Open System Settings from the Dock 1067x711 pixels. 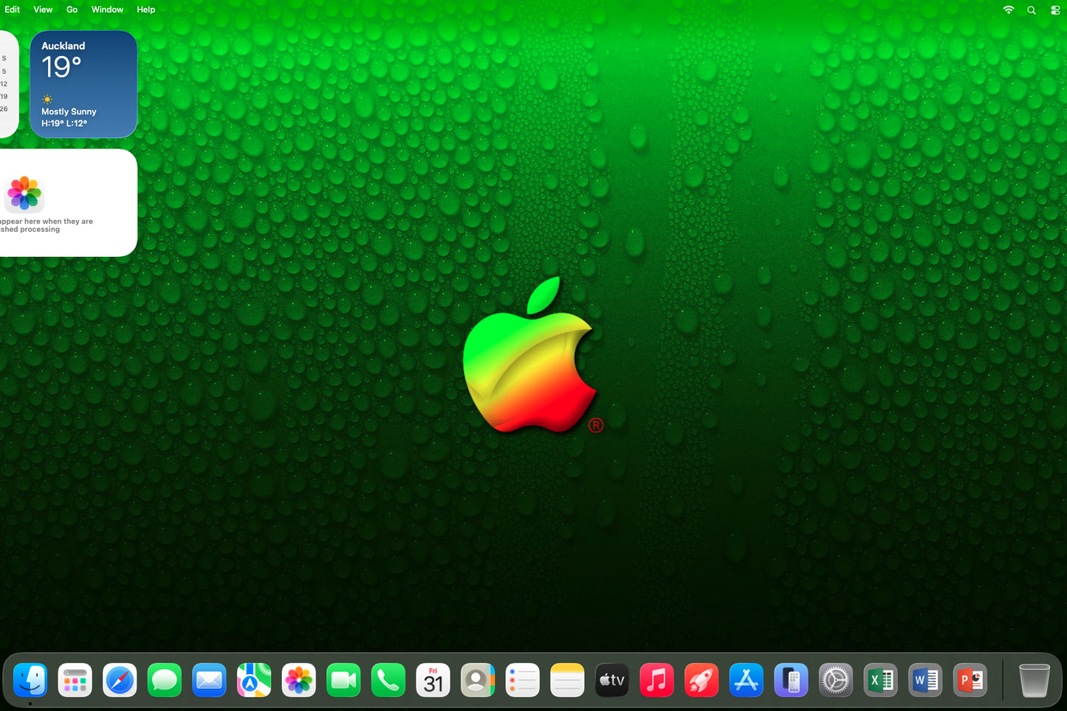[835, 679]
